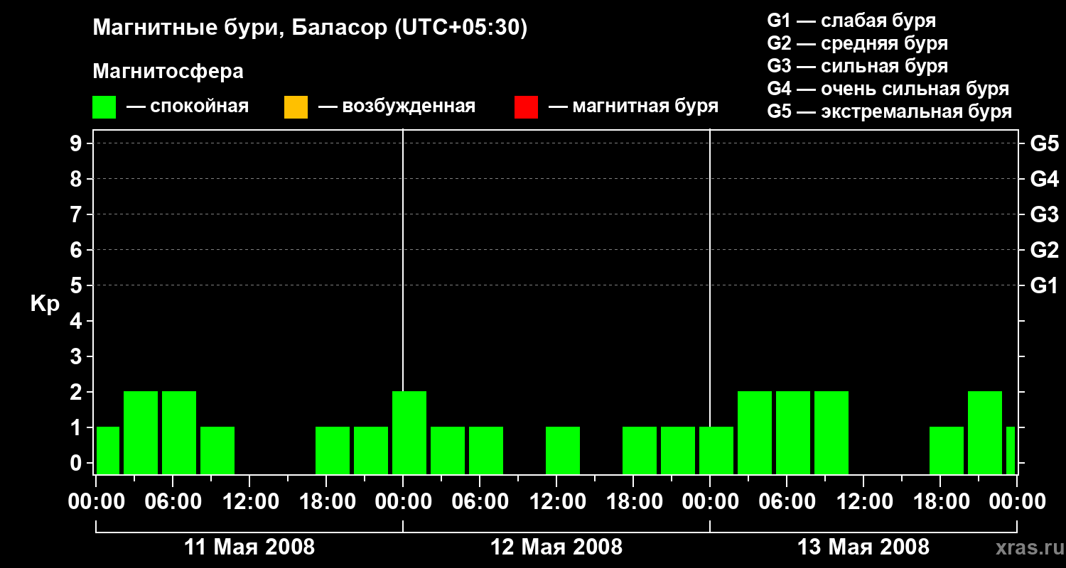Select the '12 Мая 2008' date label
The image size is (1066, 568).
556,547
